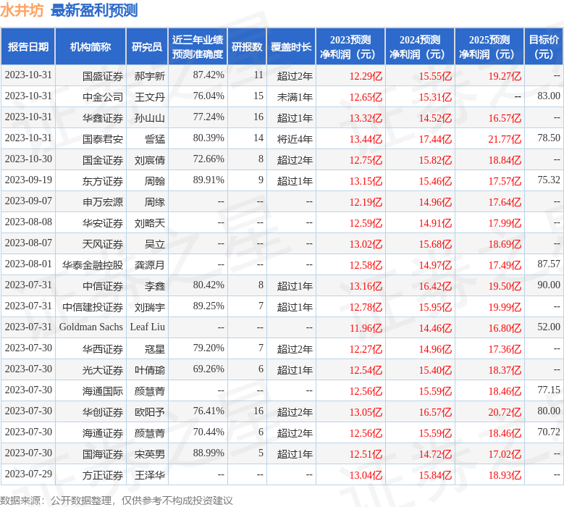Click 2023 profit value 12.29亿
Image resolution: width=564 pixels, height=507 pixels.
point(366,76)
